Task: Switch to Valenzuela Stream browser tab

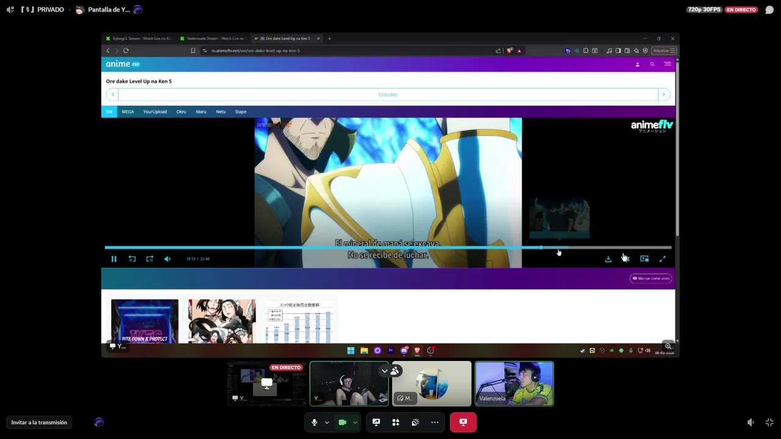Action: [212, 38]
